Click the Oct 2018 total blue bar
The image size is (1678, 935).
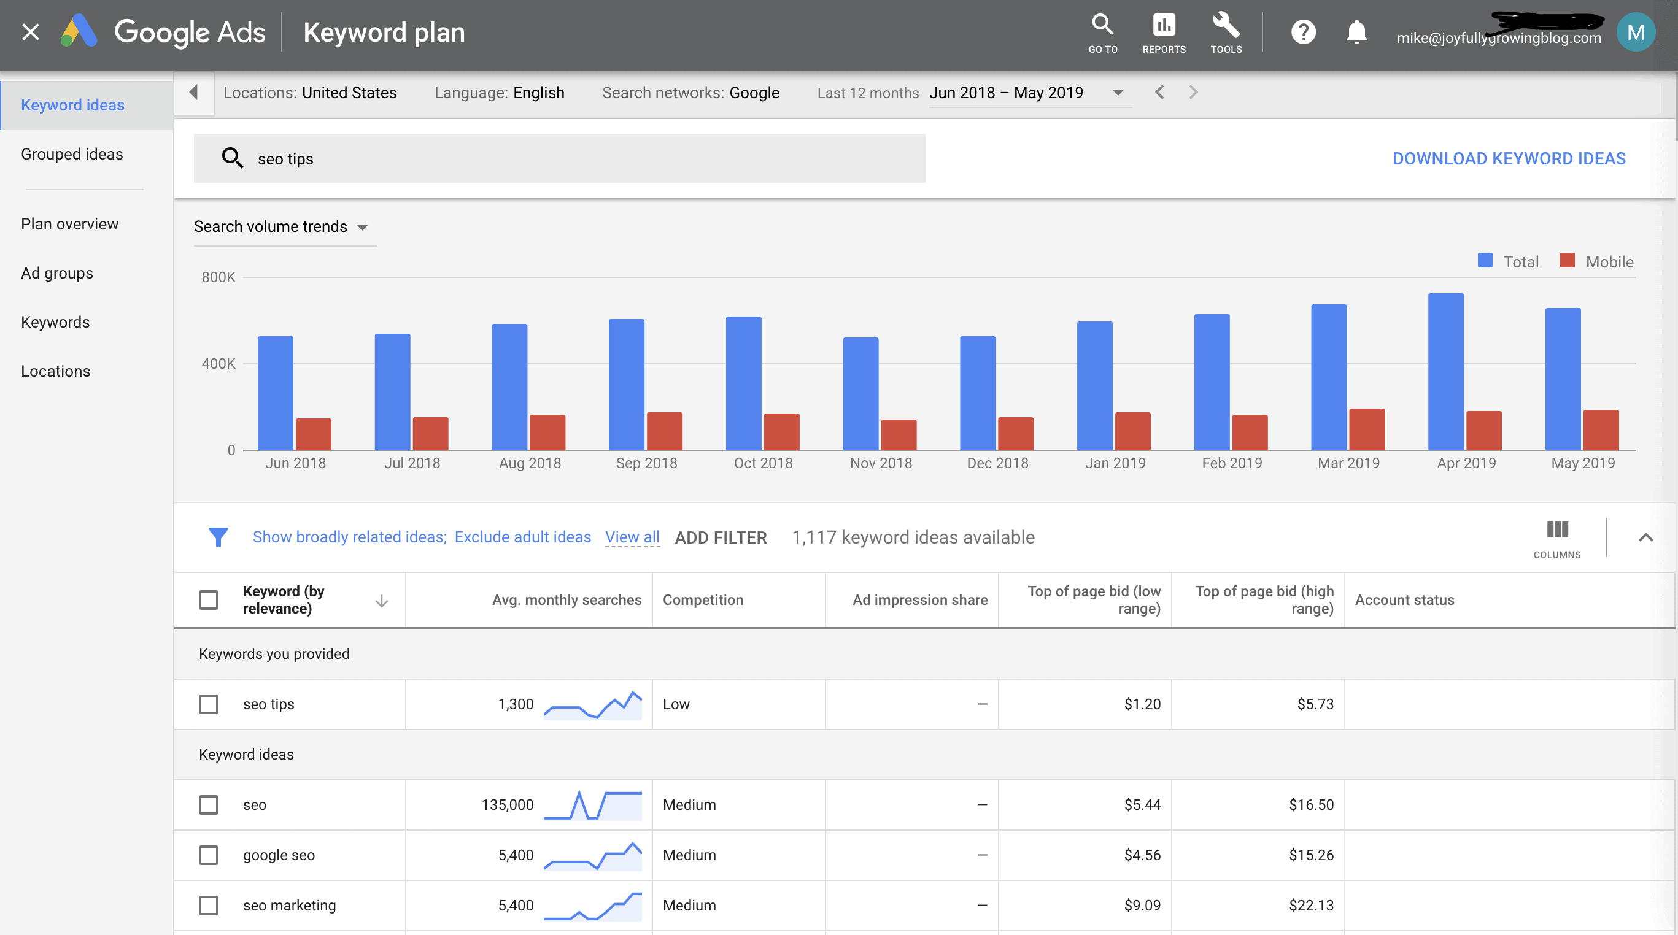(x=743, y=383)
